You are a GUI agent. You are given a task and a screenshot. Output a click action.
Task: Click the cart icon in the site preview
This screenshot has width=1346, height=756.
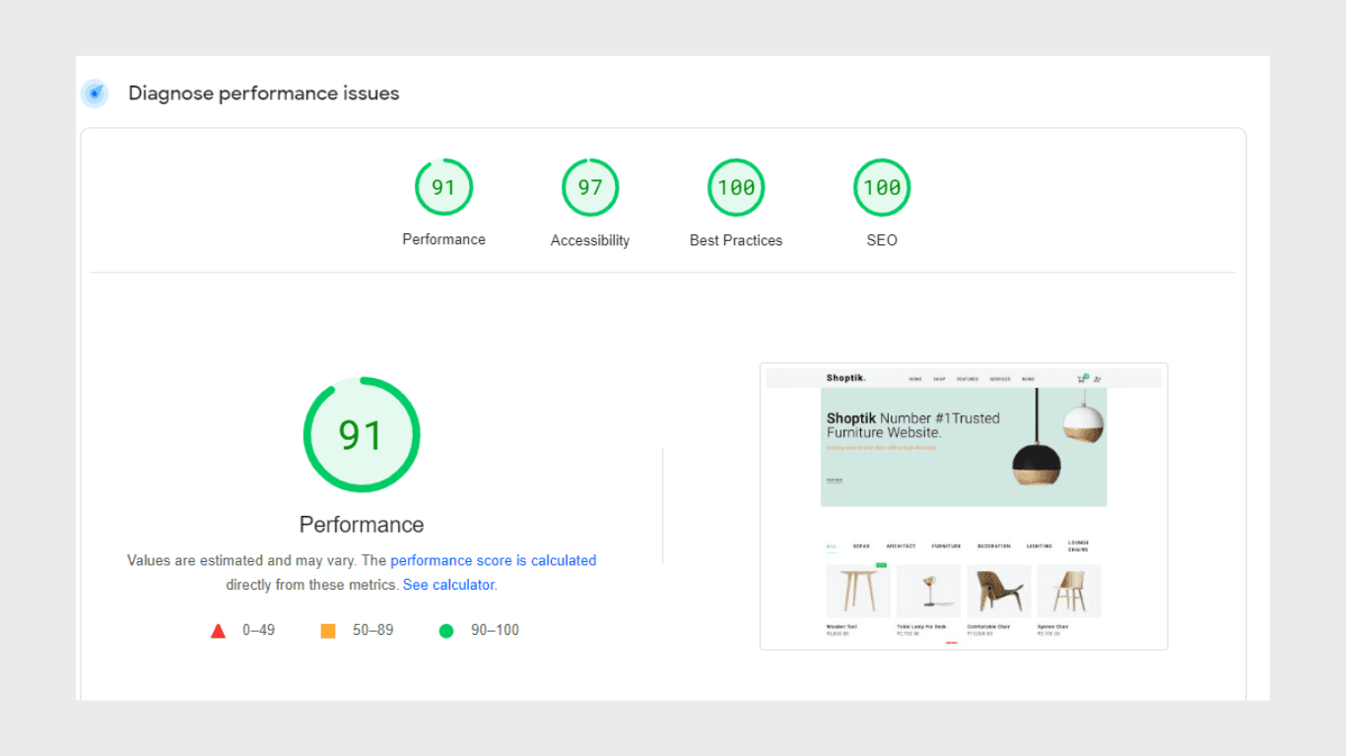point(1081,379)
